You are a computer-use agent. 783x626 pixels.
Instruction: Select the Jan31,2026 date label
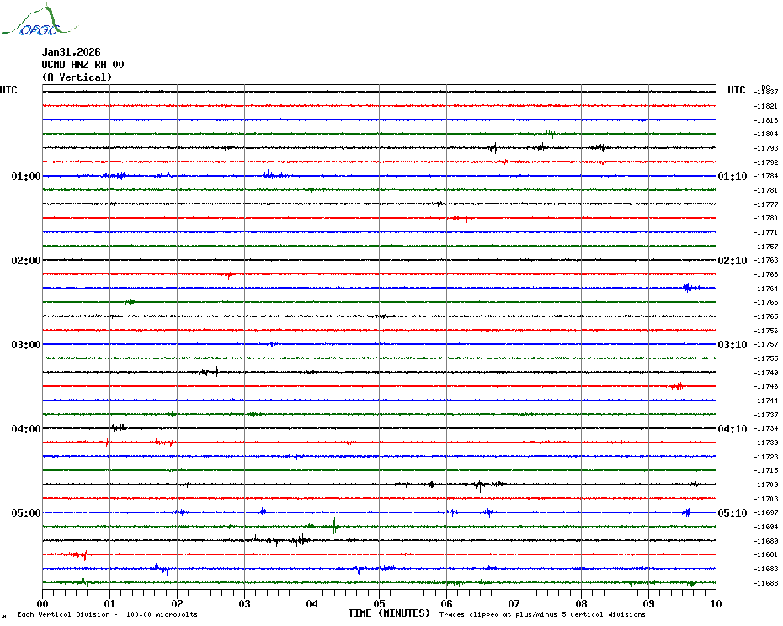click(70, 52)
